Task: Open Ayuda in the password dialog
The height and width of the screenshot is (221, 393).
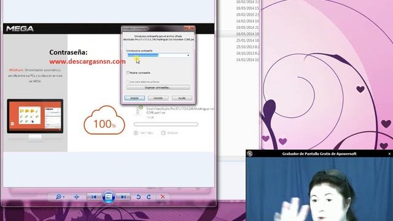Action: coord(182,98)
